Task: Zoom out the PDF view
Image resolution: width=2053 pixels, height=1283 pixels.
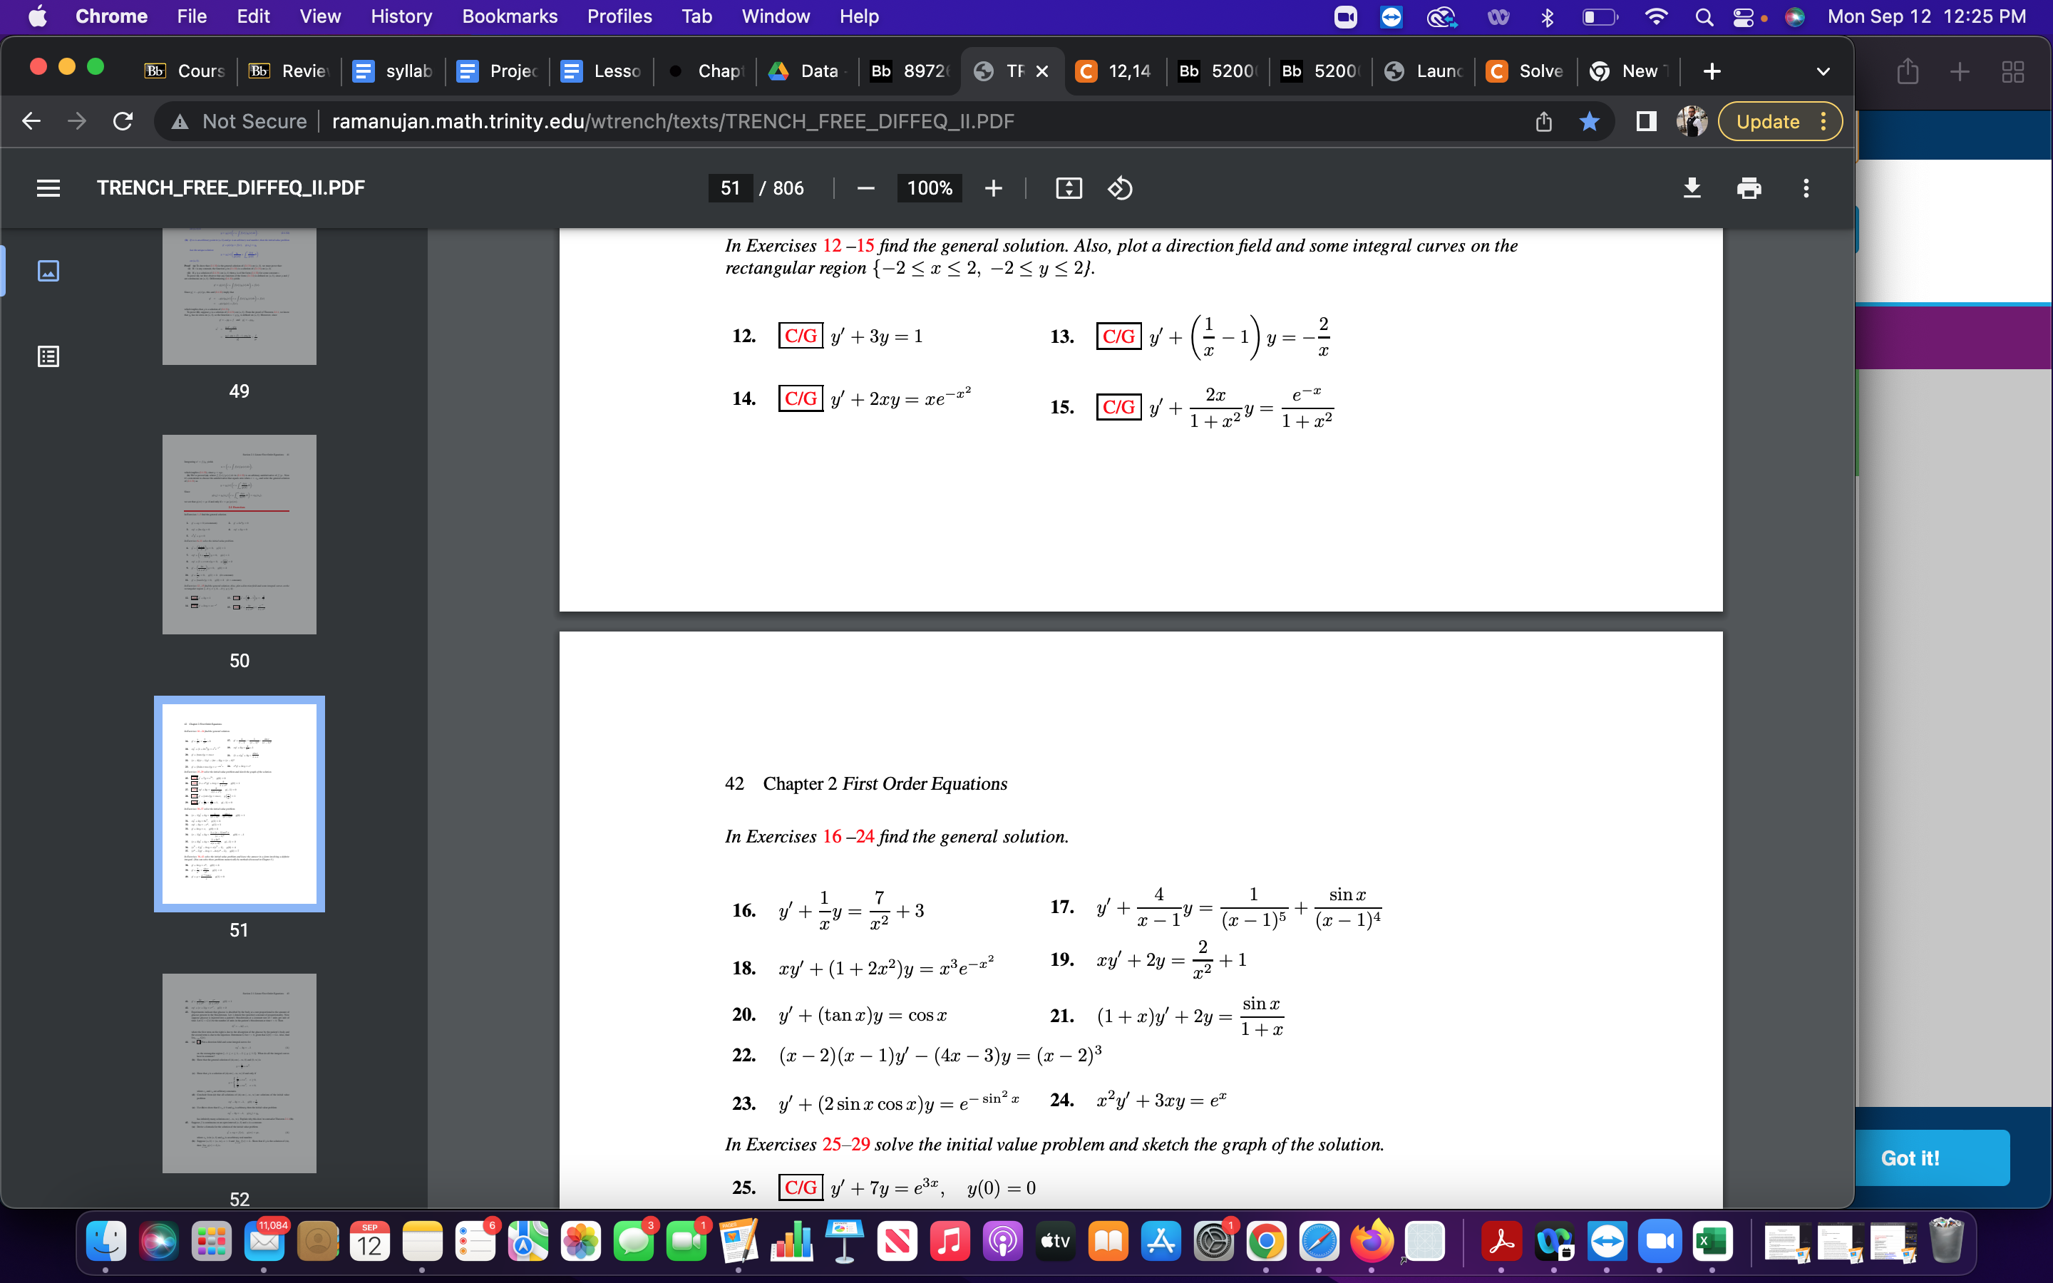Action: (x=865, y=187)
